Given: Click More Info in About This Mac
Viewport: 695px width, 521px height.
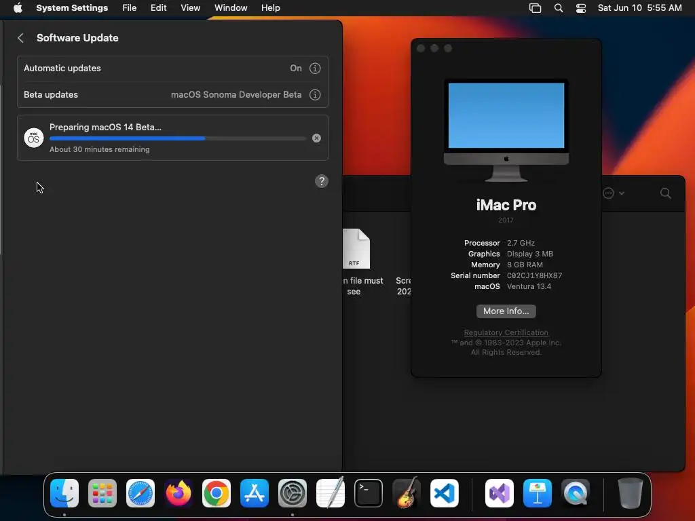Looking at the screenshot, I should pos(506,311).
